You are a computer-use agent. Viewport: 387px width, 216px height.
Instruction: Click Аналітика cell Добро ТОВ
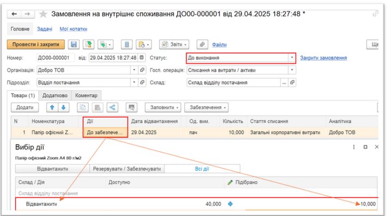342,132
